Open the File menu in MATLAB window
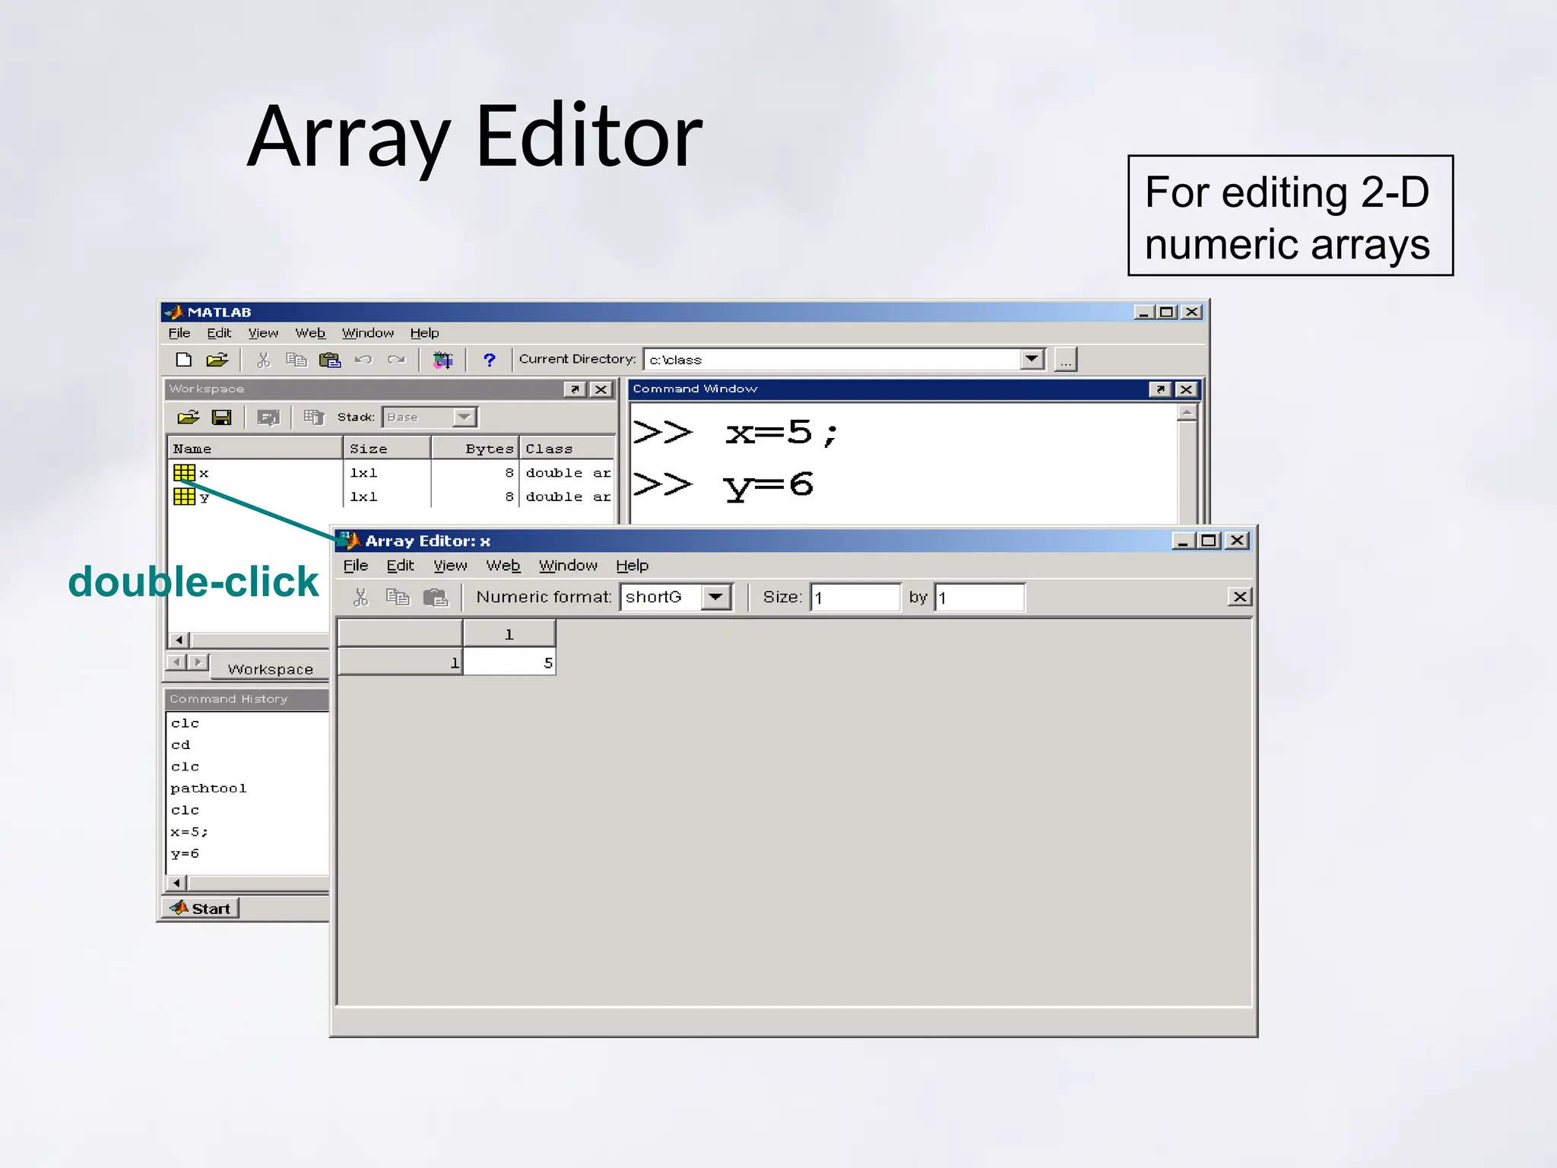The image size is (1557, 1168). pos(179,333)
